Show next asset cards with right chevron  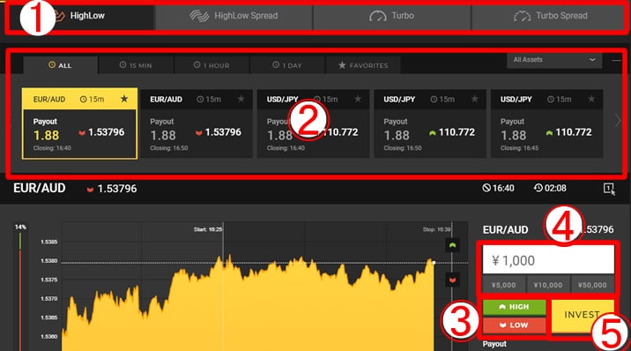(x=618, y=120)
